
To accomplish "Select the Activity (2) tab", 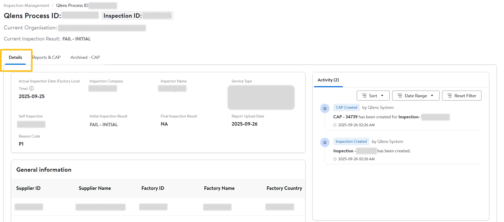I will 328,80.
